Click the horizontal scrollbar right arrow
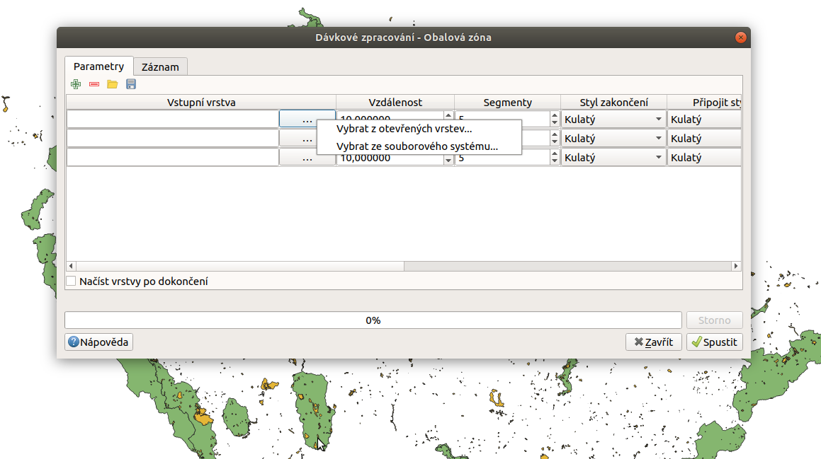 [736, 266]
